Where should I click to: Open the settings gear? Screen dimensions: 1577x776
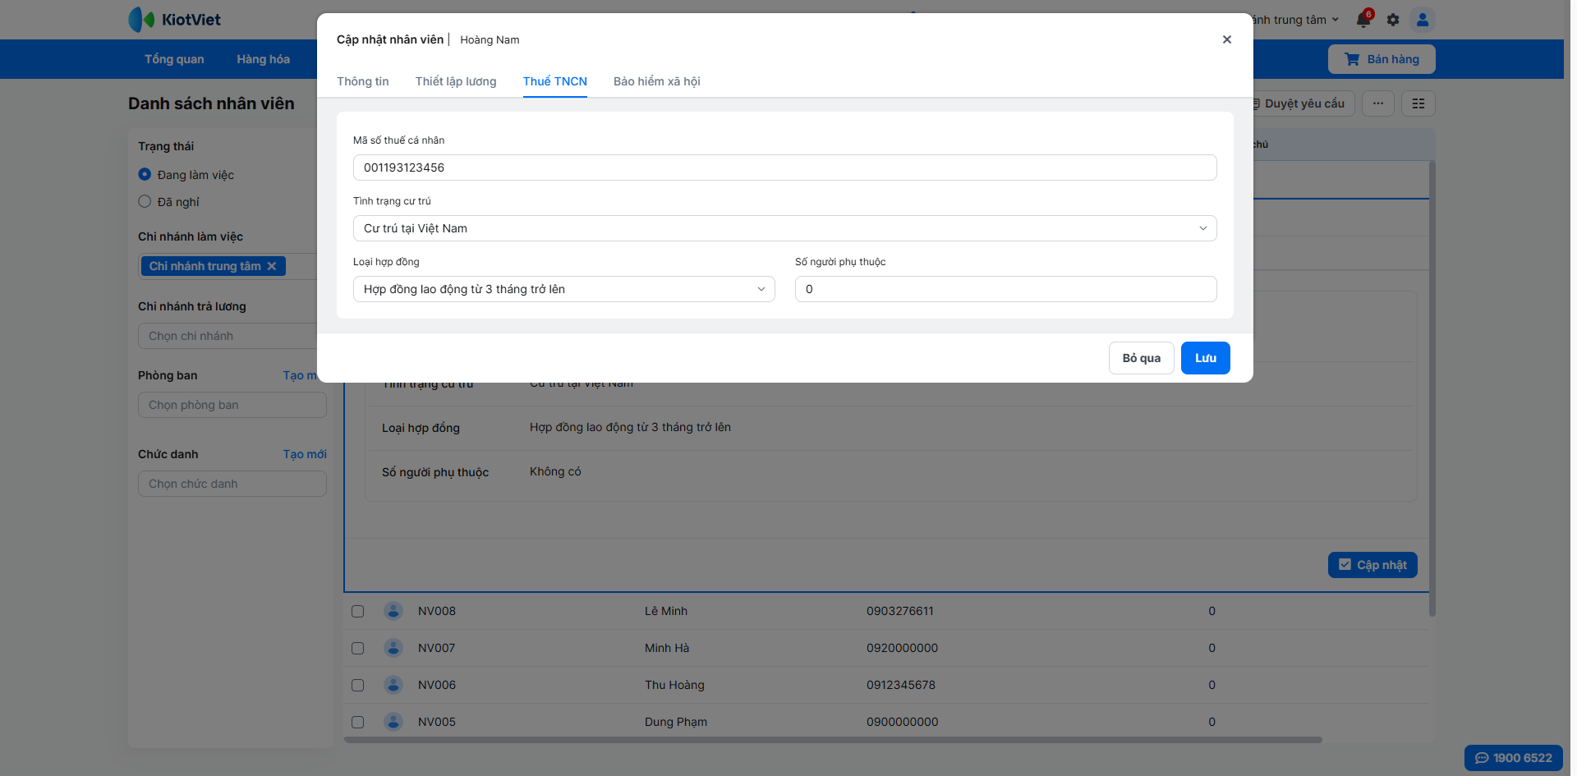(1393, 20)
